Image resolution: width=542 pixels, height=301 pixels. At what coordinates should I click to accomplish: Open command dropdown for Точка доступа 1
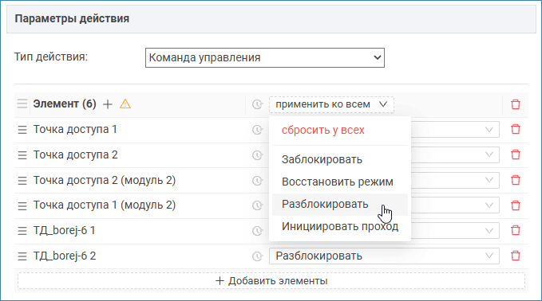click(x=455, y=130)
